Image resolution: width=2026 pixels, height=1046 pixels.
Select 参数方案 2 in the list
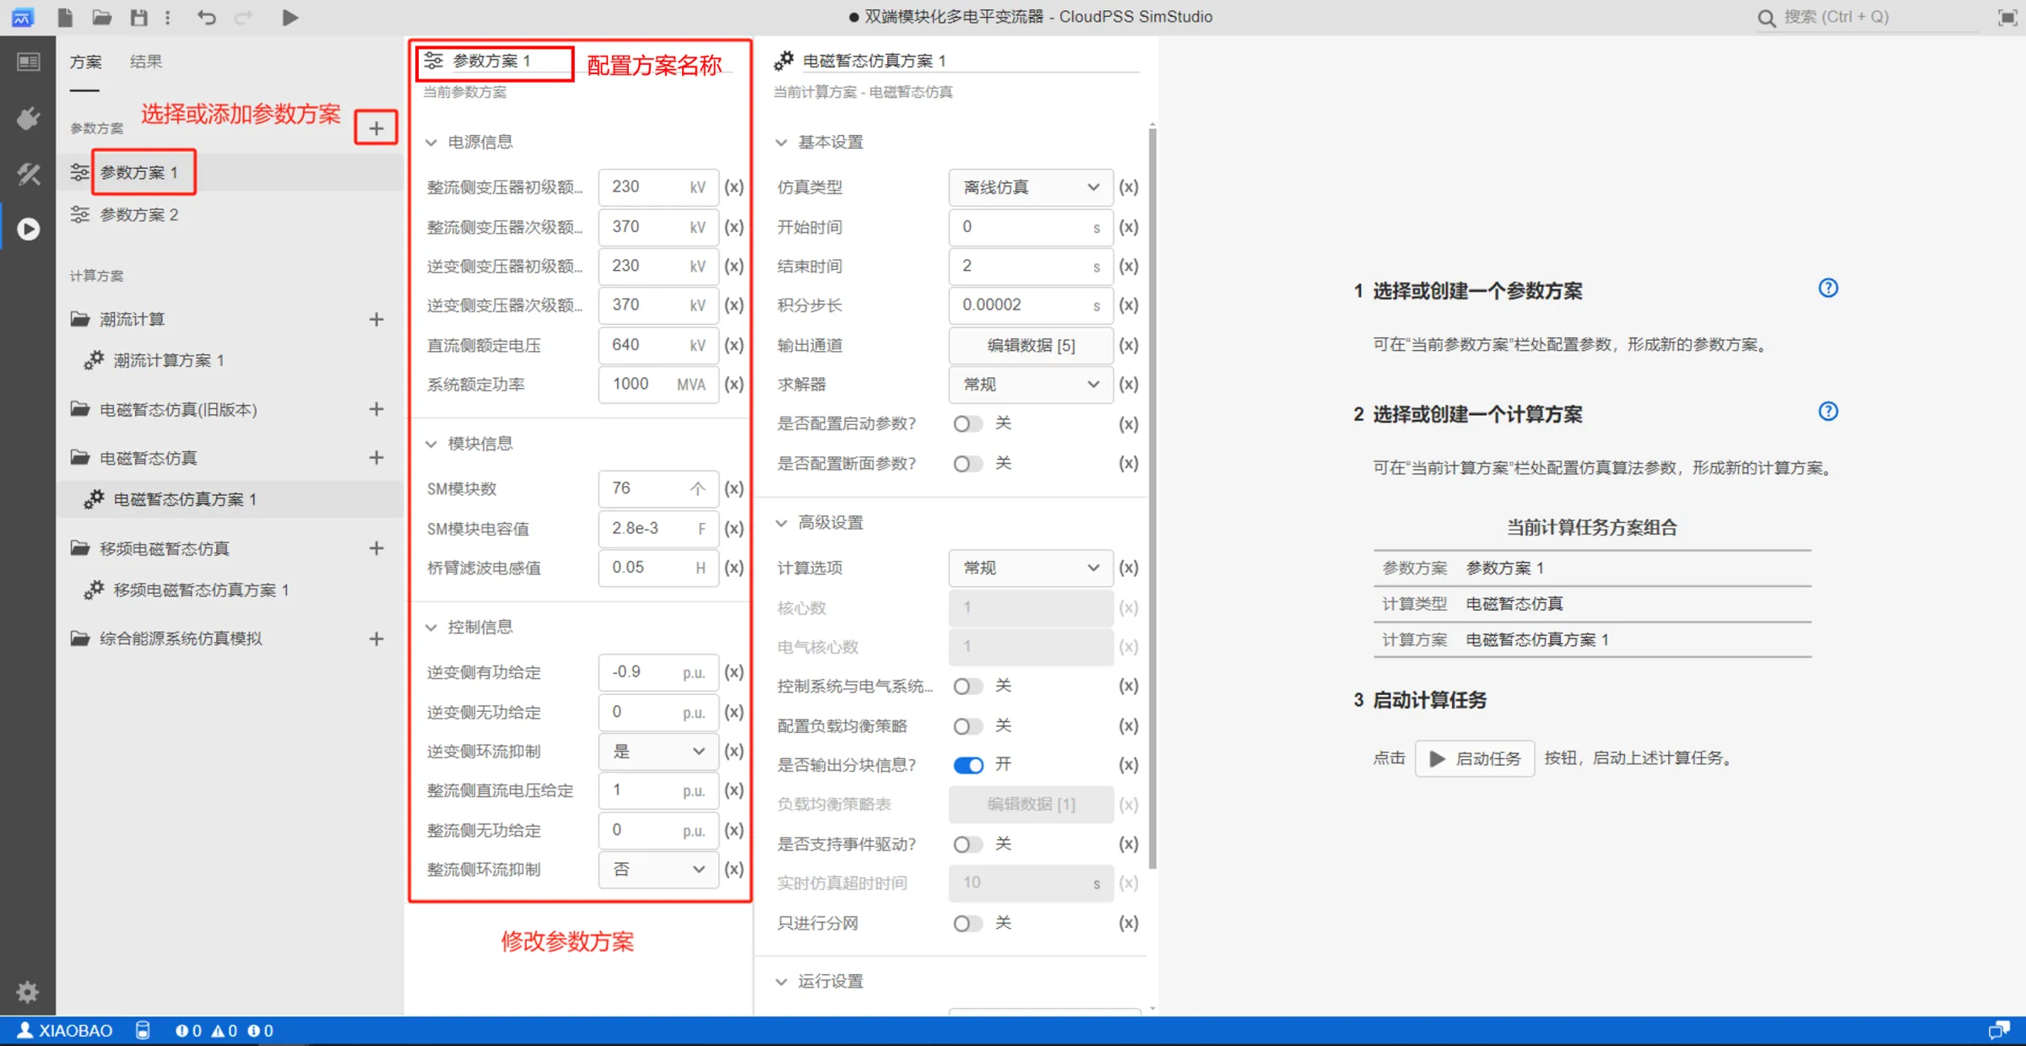[230, 215]
